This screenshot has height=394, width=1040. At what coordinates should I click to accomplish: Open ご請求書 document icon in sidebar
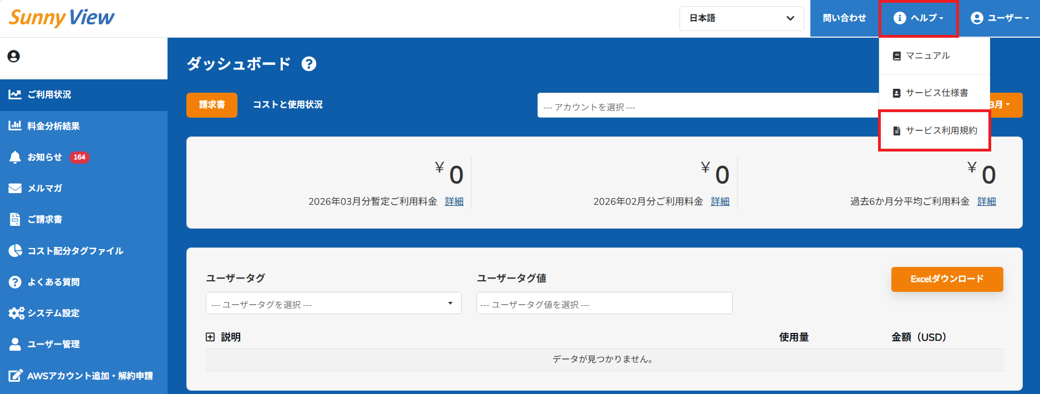point(15,220)
